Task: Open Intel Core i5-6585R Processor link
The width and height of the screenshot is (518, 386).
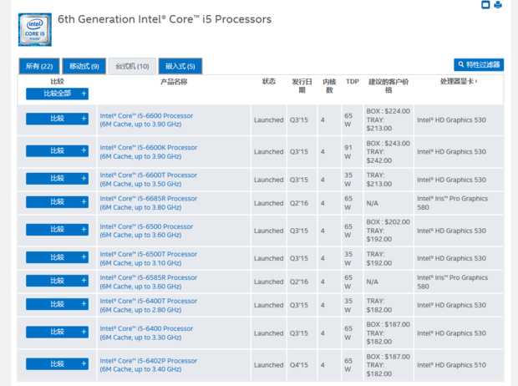Action: click(x=149, y=282)
